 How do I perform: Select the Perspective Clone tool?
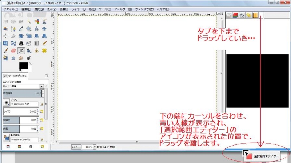pyautogui.click(x=6, y=58)
